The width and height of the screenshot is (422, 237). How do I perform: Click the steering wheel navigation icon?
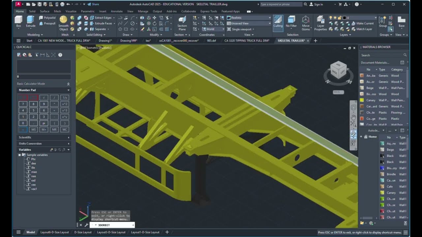click(x=353, y=107)
